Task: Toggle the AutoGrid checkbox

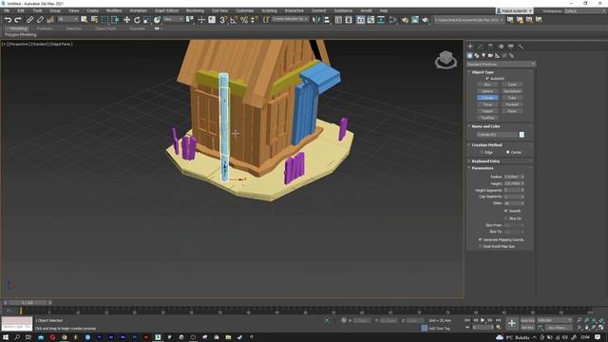Action: [487, 78]
